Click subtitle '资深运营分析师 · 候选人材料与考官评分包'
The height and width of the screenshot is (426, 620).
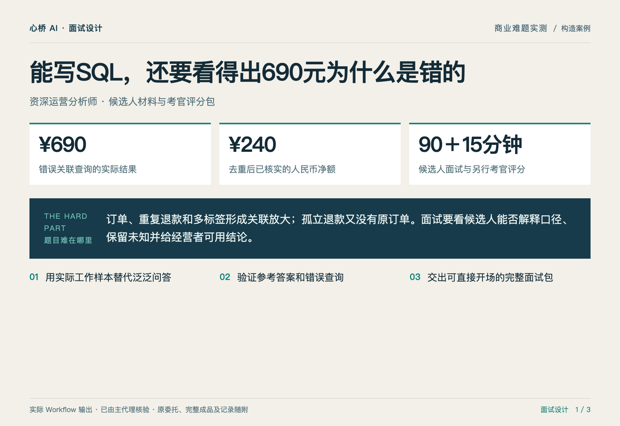point(122,101)
